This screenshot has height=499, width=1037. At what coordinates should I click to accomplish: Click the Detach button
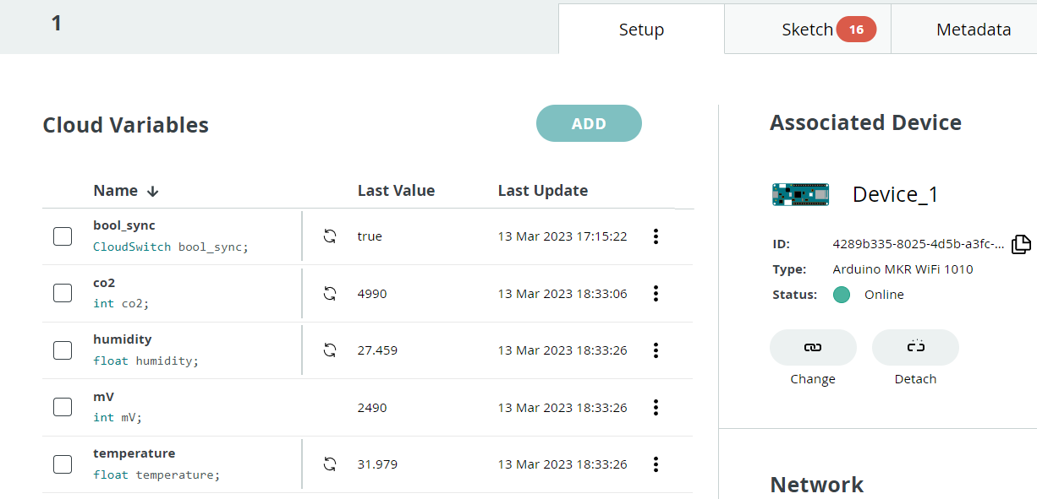click(915, 355)
